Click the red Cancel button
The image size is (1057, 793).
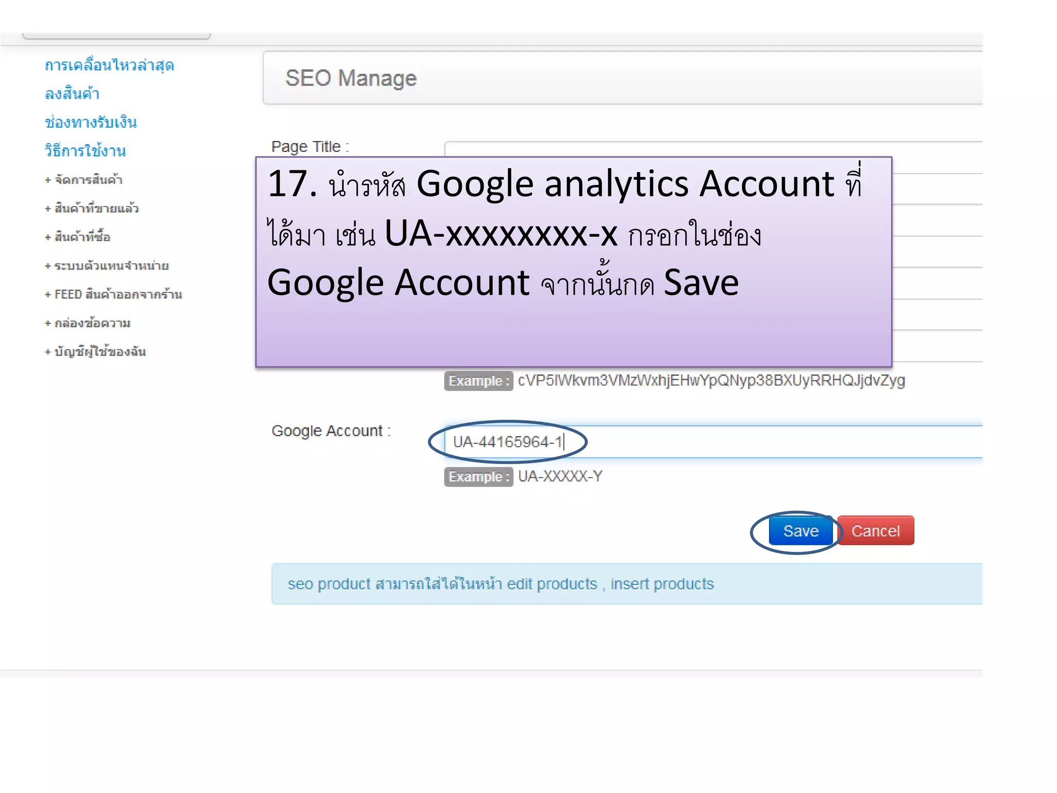875,531
